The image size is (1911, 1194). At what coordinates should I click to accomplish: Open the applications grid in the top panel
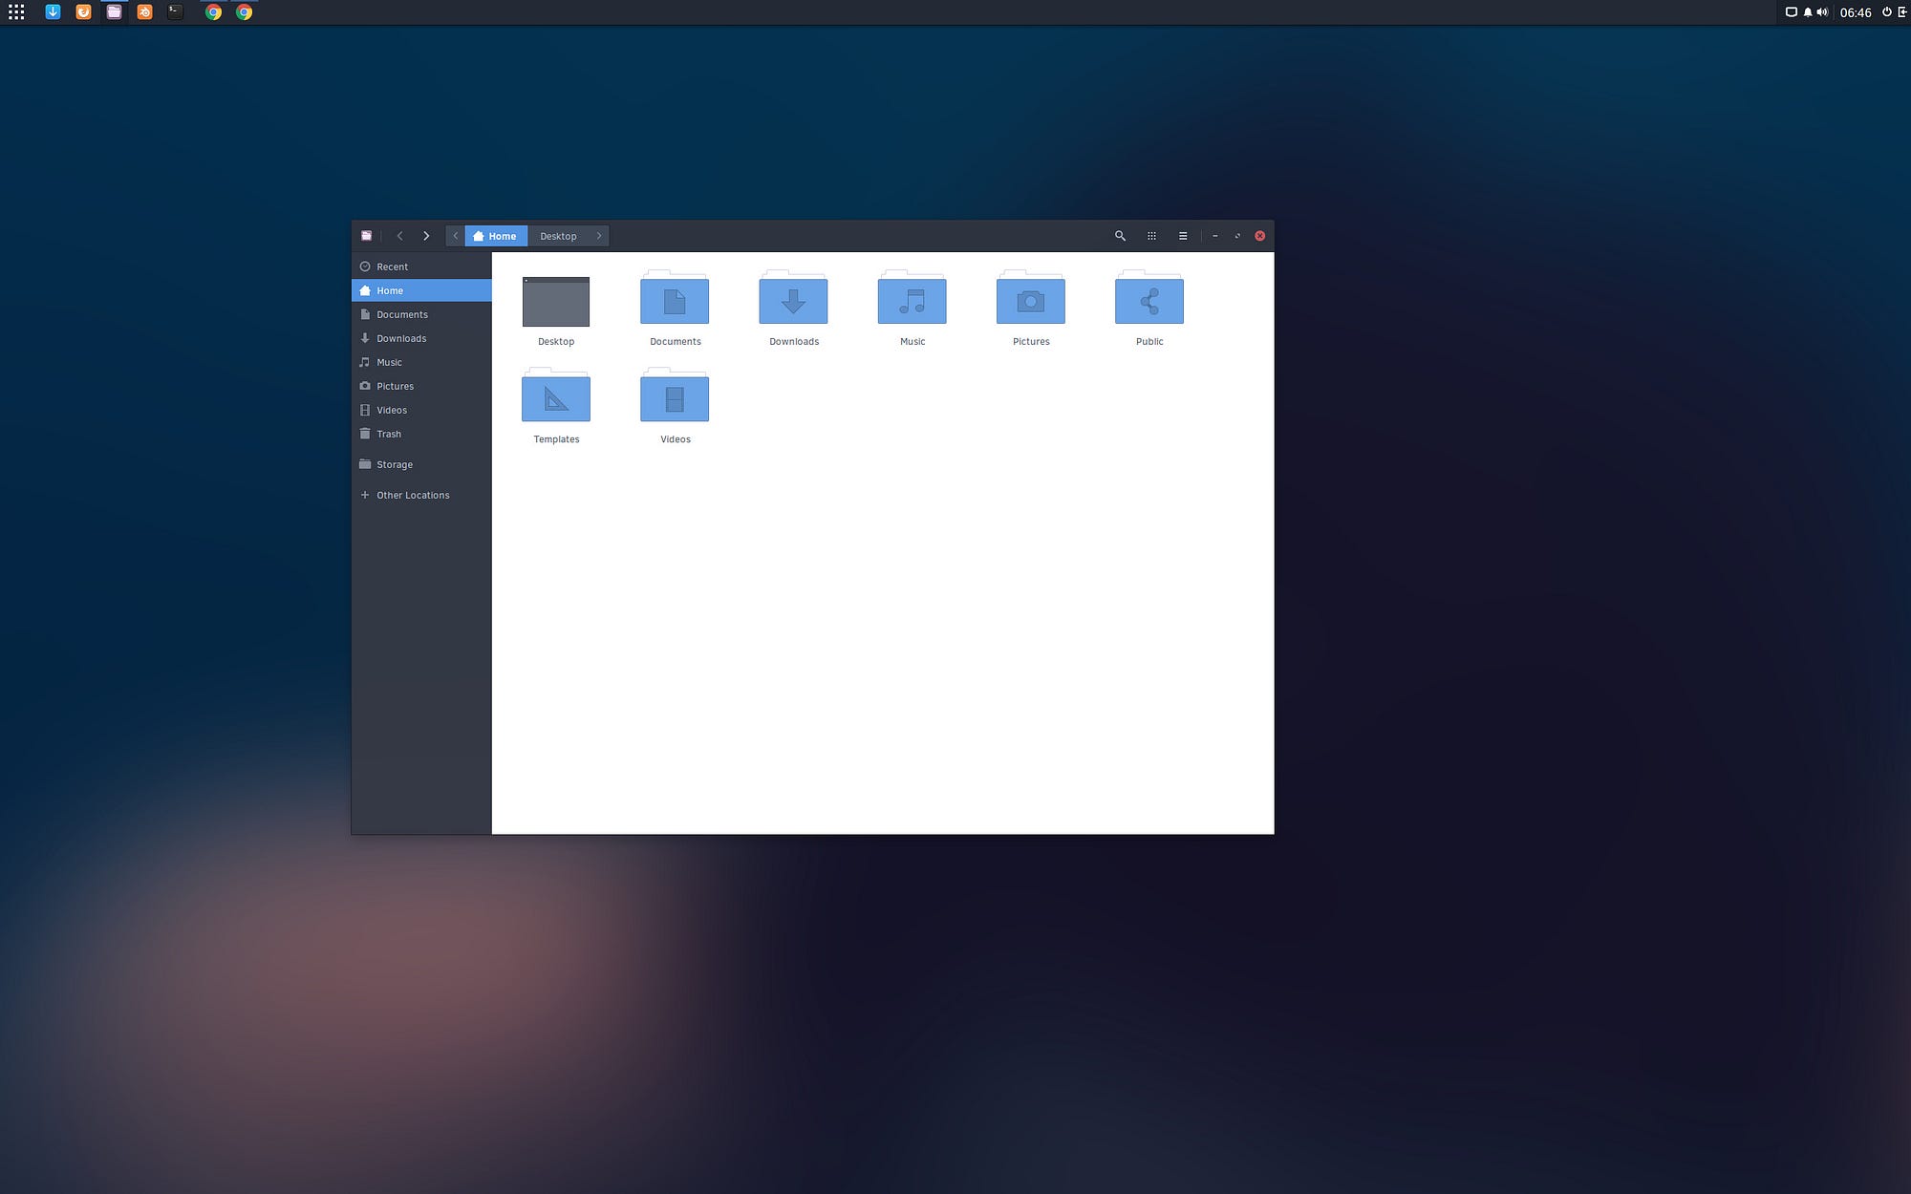(x=16, y=12)
